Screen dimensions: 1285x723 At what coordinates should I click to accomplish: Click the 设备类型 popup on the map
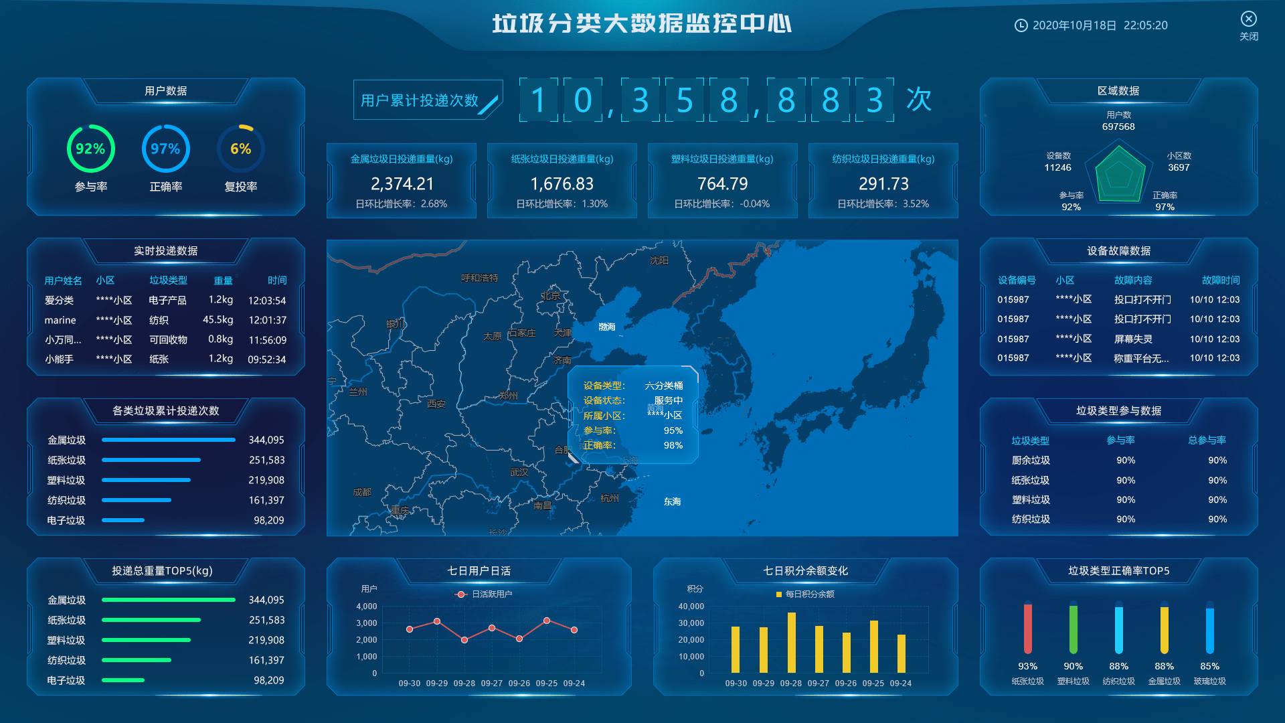(x=632, y=415)
